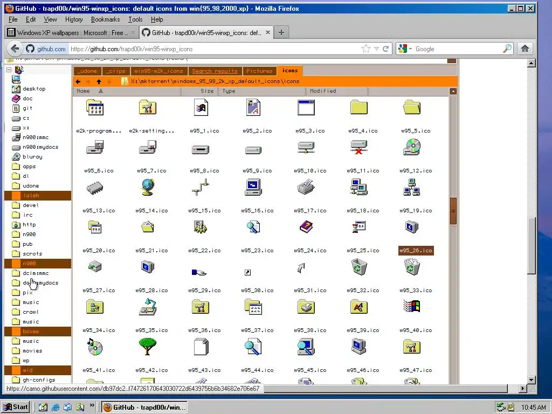
Task: Open the History menu
Action: click(x=74, y=19)
